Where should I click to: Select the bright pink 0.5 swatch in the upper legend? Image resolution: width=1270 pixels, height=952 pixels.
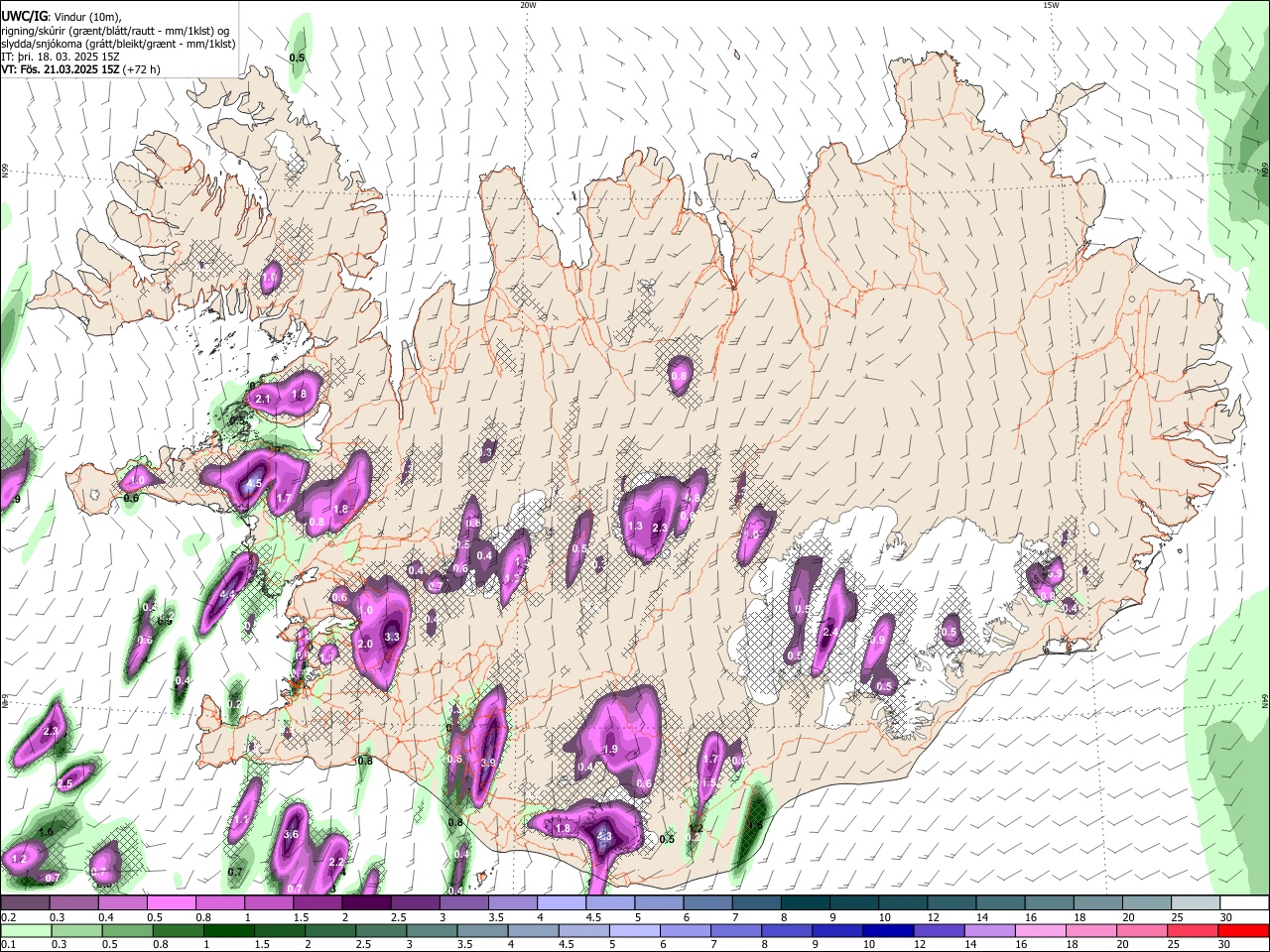171,903
